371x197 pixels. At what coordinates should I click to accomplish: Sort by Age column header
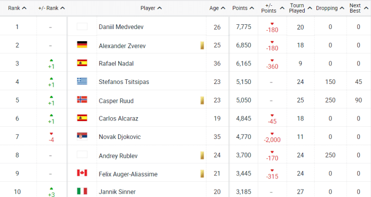217,8
